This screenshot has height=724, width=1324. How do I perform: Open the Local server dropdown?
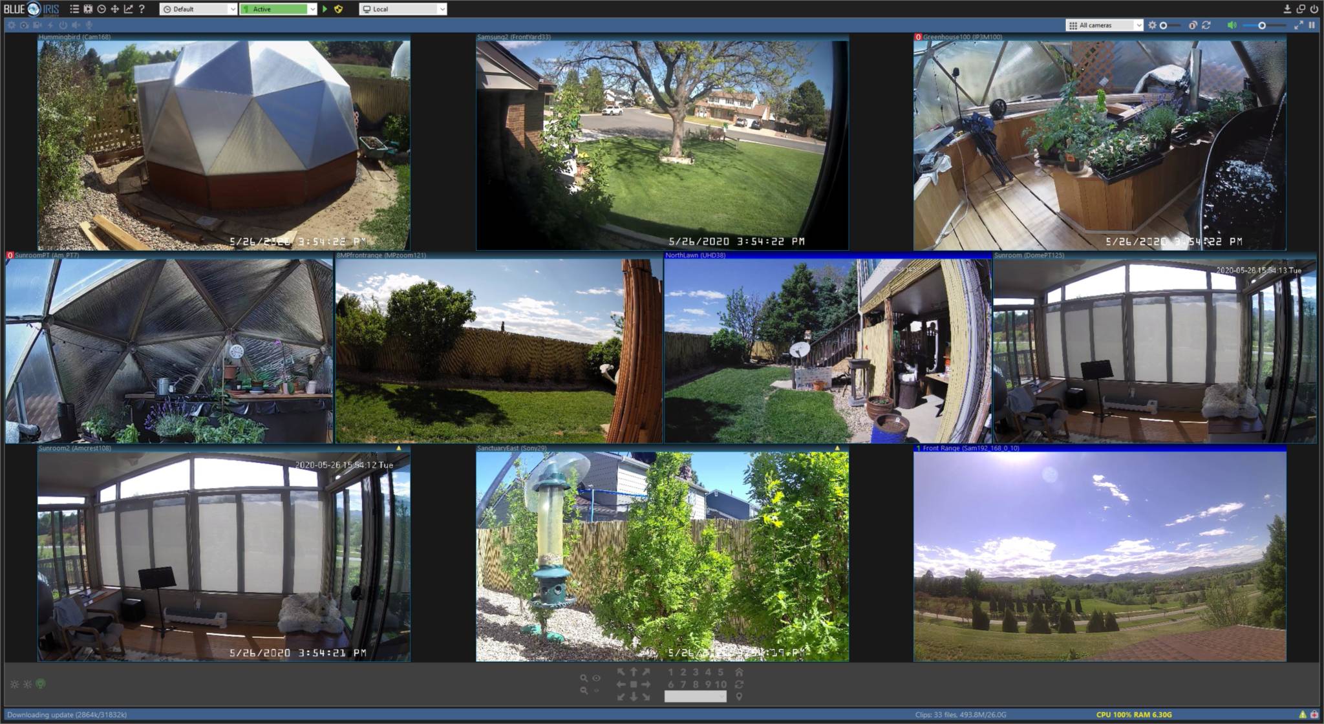tap(442, 9)
